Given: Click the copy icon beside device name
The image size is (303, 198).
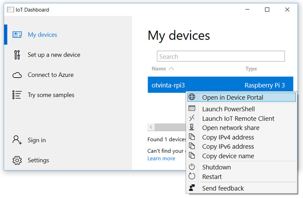Looking at the screenshot, I should click(x=192, y=155).
